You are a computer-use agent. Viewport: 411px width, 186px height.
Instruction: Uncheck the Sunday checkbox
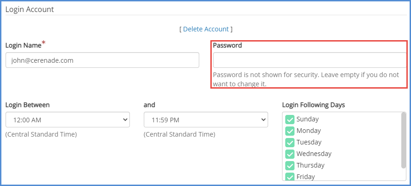click(290, 119)
